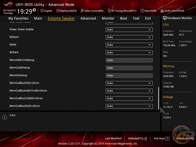Select the RttPark label
The height and width of the screenshot is (147, 196).
pyautogui.click(x=14, y=52)
